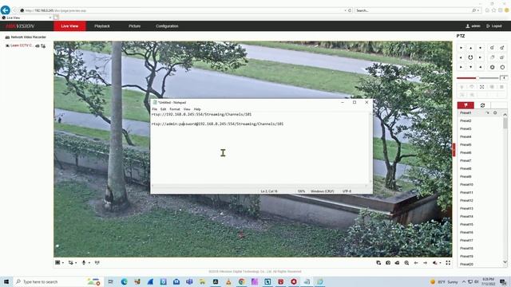This screenshot has height=287, width=511.
Task: Click the PTZ focus near icon
Action: [492, 57]
